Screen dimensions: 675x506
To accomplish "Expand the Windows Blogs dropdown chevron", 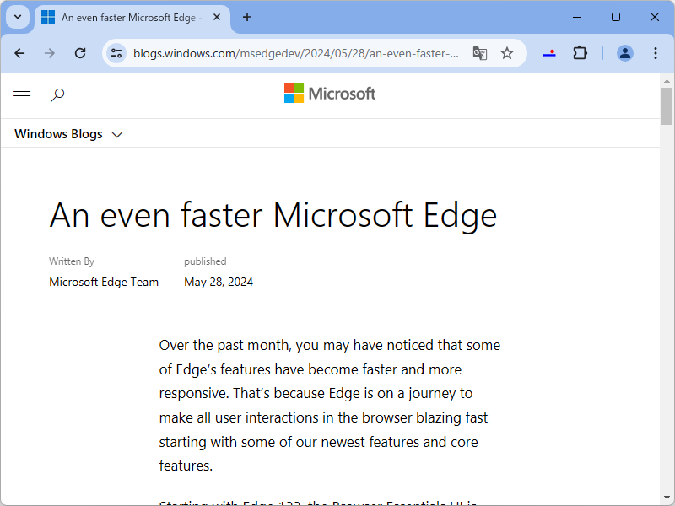I will 117,134.
